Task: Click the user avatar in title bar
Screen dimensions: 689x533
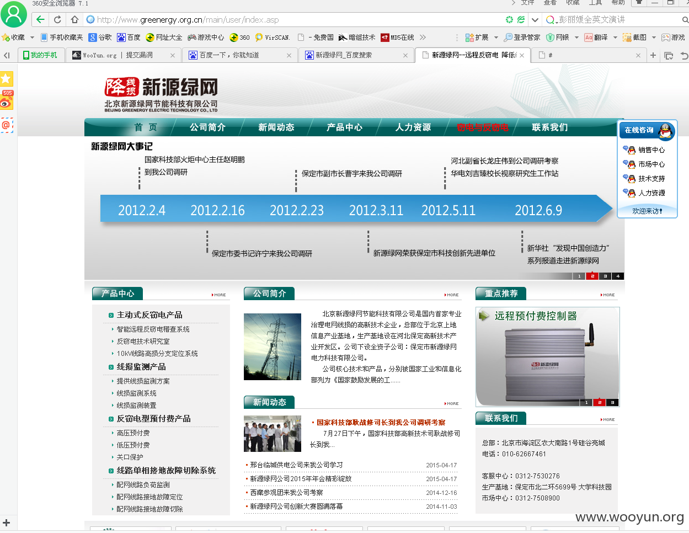Action: click(x=14, y=14)
